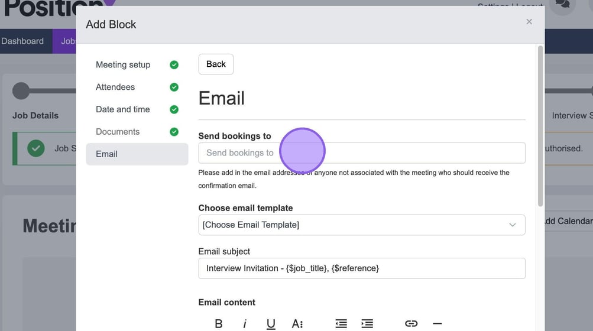Screen dimensions: 593x331
Task: Insert a hyperlink via link icon
Action: (x=411, y=323)
